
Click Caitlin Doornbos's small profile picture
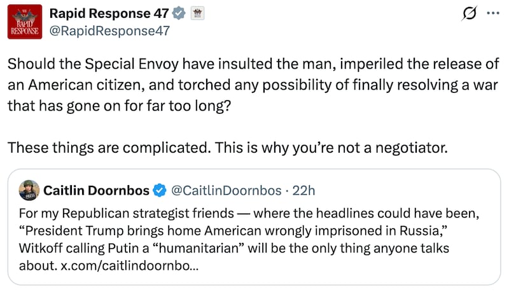pos(29,190)
